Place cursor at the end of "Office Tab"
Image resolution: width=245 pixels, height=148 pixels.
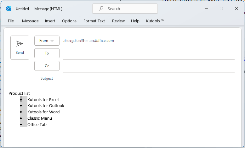tap(47, 125)
